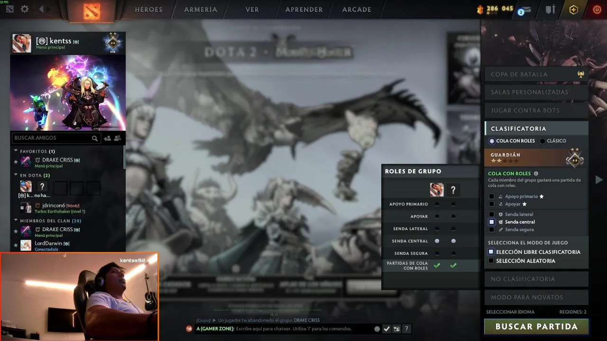
Task: Click the Buscar partida button
Action: [536, 327]
